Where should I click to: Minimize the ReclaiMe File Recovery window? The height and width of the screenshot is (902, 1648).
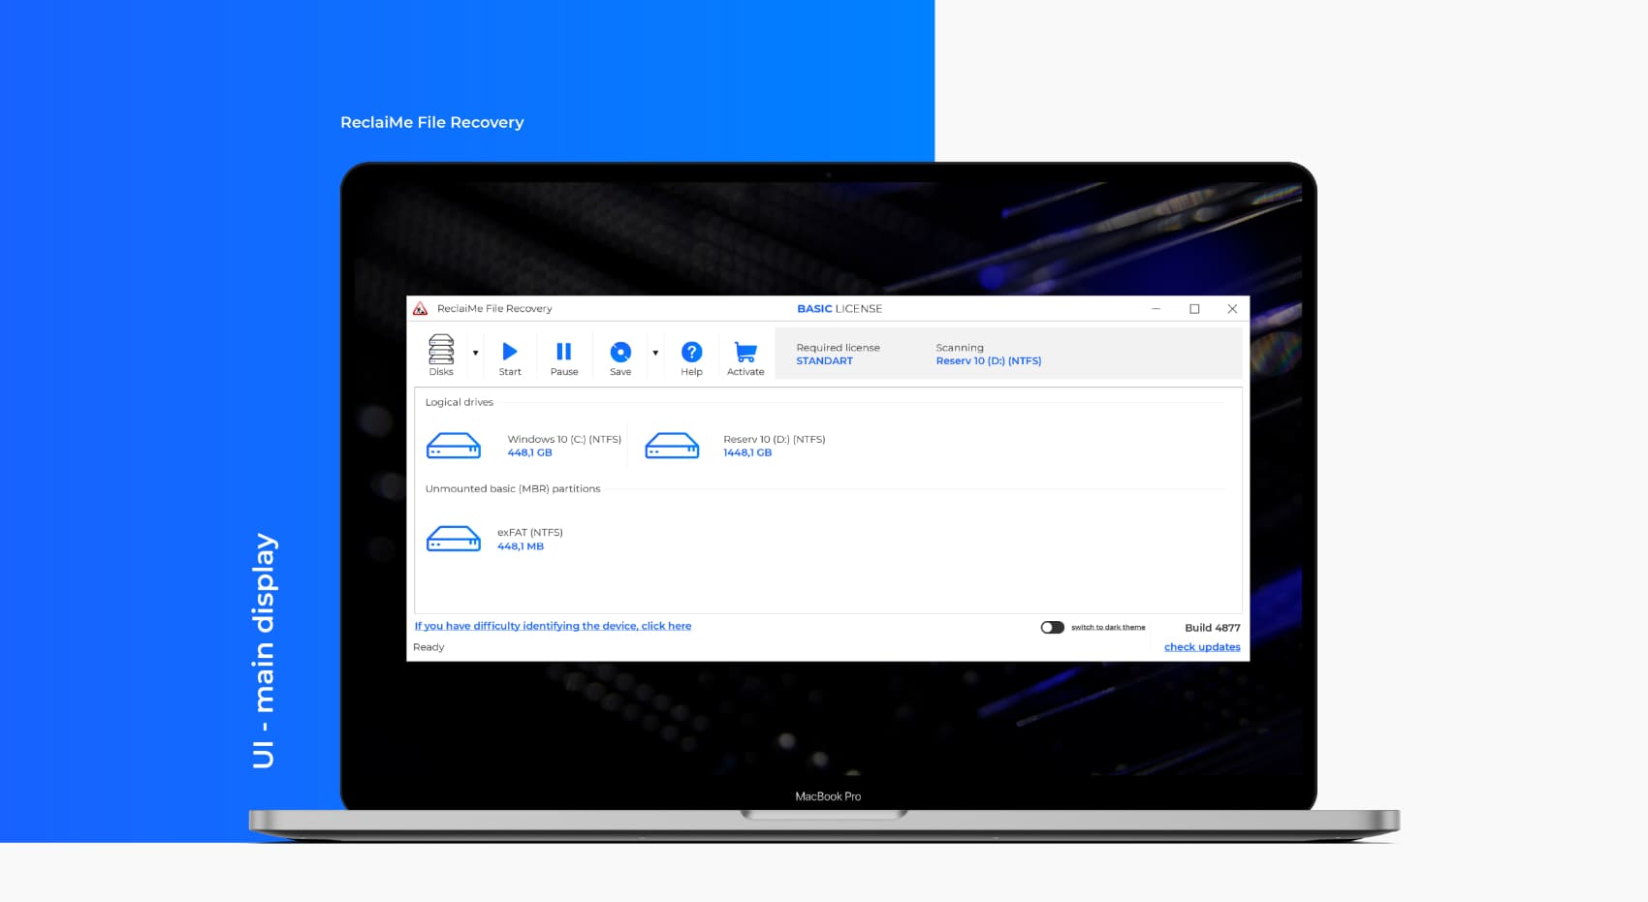[x=1156, y=309]
